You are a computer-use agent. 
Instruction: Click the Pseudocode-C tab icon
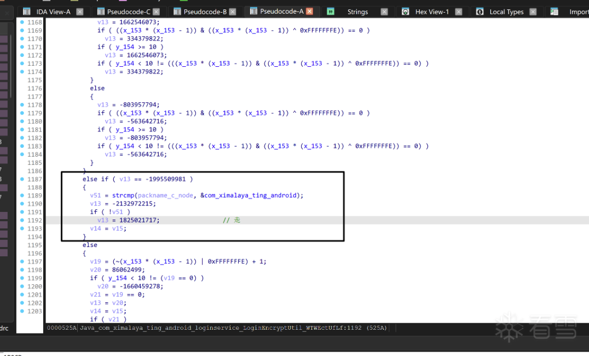tap(101, 12)
